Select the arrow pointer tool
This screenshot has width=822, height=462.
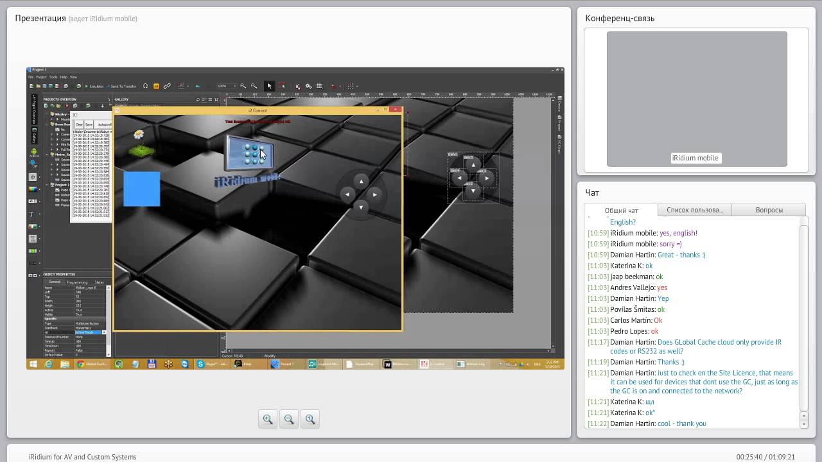click(270, 86)
